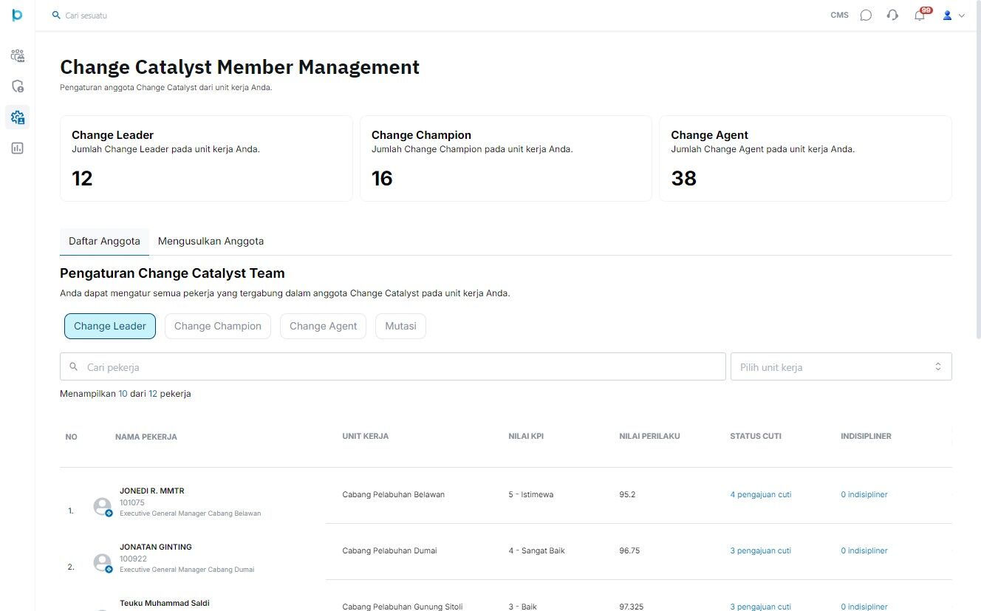The height and width of the screenshot is (611, 981).
Task: Select the Change Champion filter chip
Action: click(x=218, y=326)
